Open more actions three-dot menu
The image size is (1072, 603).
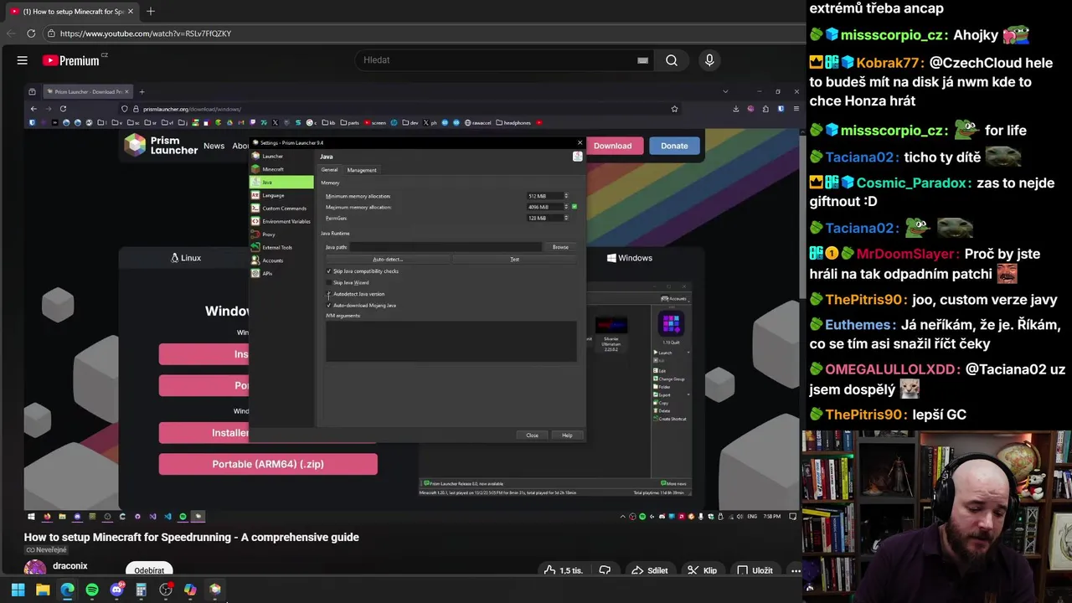796,570
